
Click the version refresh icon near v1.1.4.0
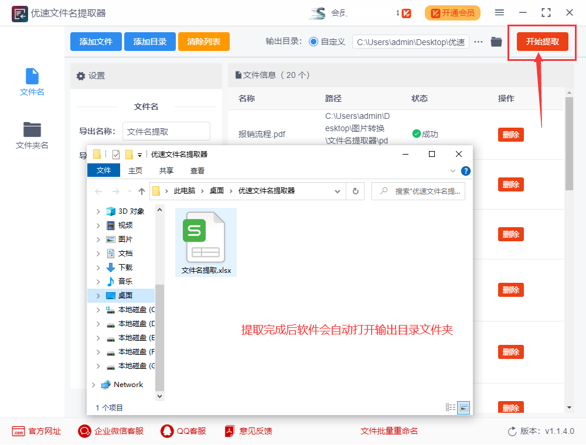coord(511,431)
